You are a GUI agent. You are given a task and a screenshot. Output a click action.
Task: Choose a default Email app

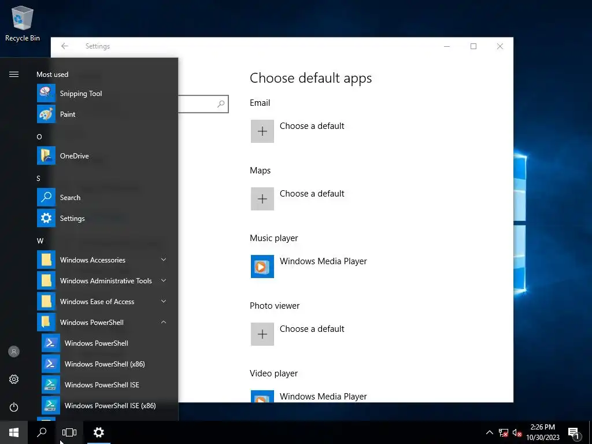pyautogui.click(x=298, y=131)
